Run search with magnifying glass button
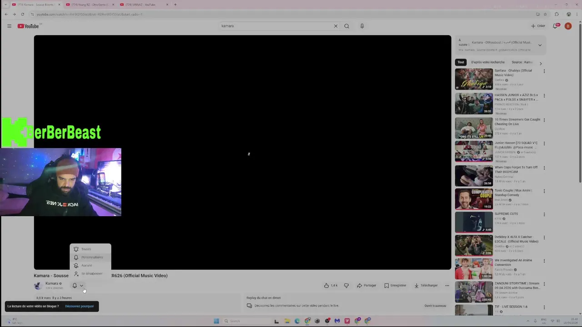 [x=346, y=26]
